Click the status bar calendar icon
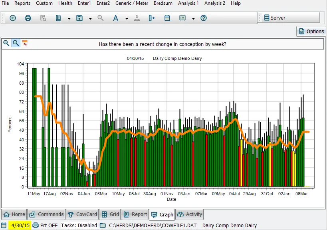The width and height of the screenshot is (327, 230). click(x=4, y=226)
